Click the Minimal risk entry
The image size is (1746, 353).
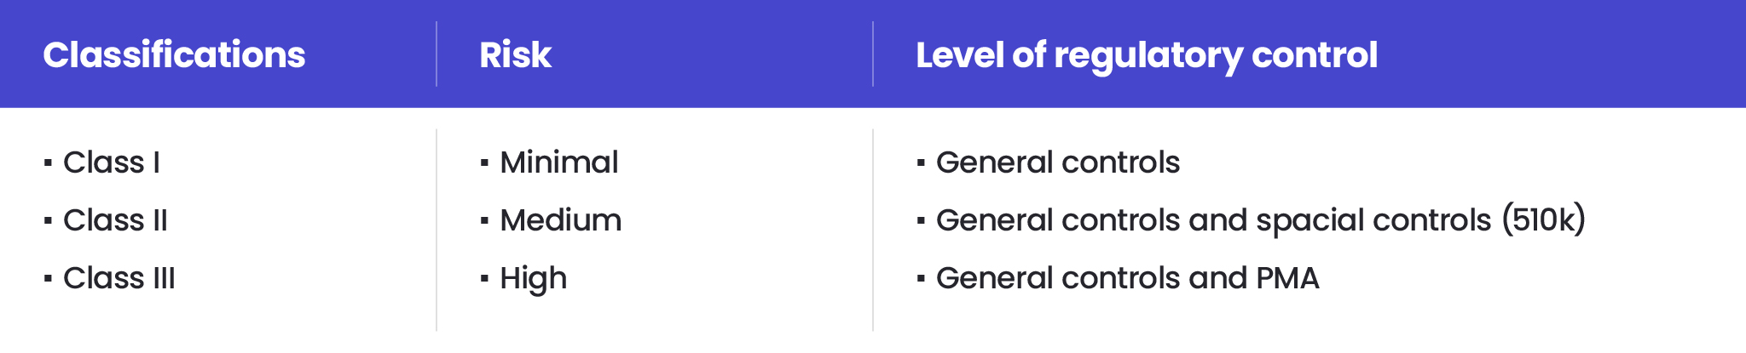[x=558, y=162]
